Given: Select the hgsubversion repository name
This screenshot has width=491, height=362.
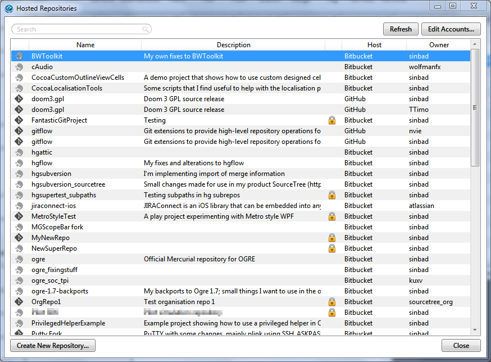Looking at the screenshot, I should [x=51, y=174].
